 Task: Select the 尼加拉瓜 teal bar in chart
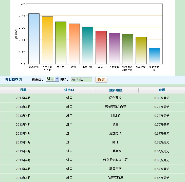point(88,45)
